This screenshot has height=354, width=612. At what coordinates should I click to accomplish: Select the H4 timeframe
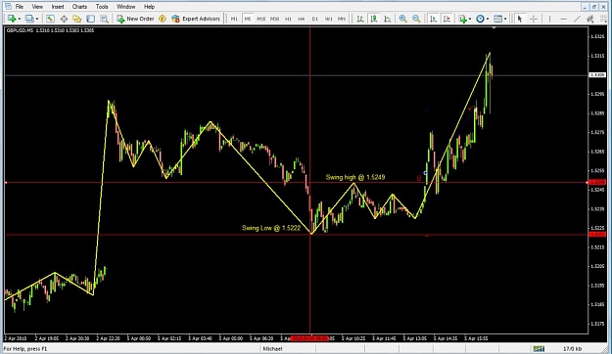302,19
